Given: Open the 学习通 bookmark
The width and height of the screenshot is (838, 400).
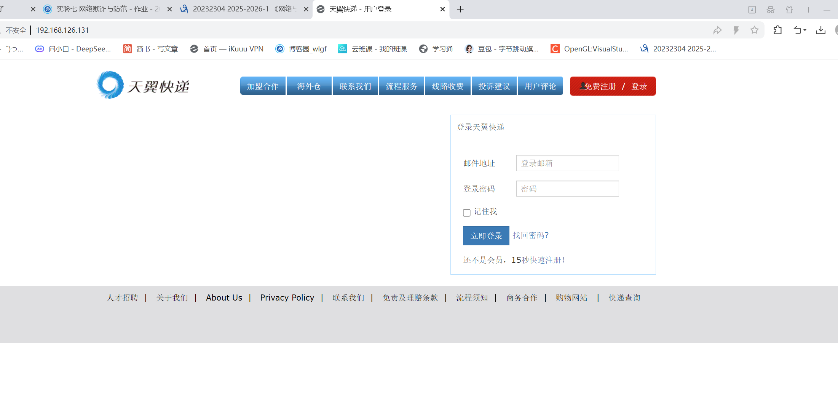Looking at the screenshot, I should (436, 49).
